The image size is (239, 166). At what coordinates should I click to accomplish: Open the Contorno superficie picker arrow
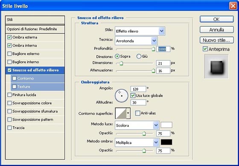(x=128, y=113)
